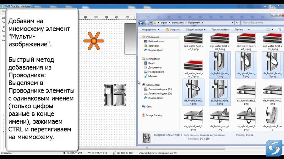The height and width of the screenshot is (159, 284).
Task: Click the Открыть button in Explorer toolbar
Action: coord(173,30)
